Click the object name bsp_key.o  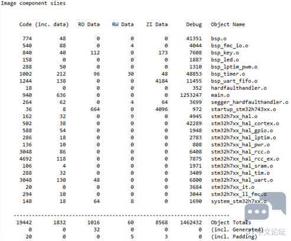pos(225,53)
